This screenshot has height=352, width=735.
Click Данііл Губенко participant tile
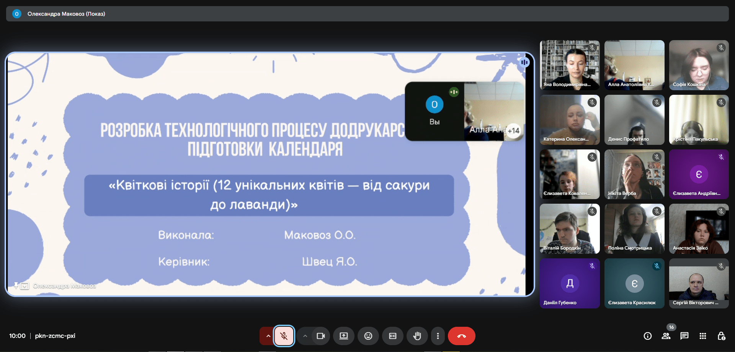[570, 283]
